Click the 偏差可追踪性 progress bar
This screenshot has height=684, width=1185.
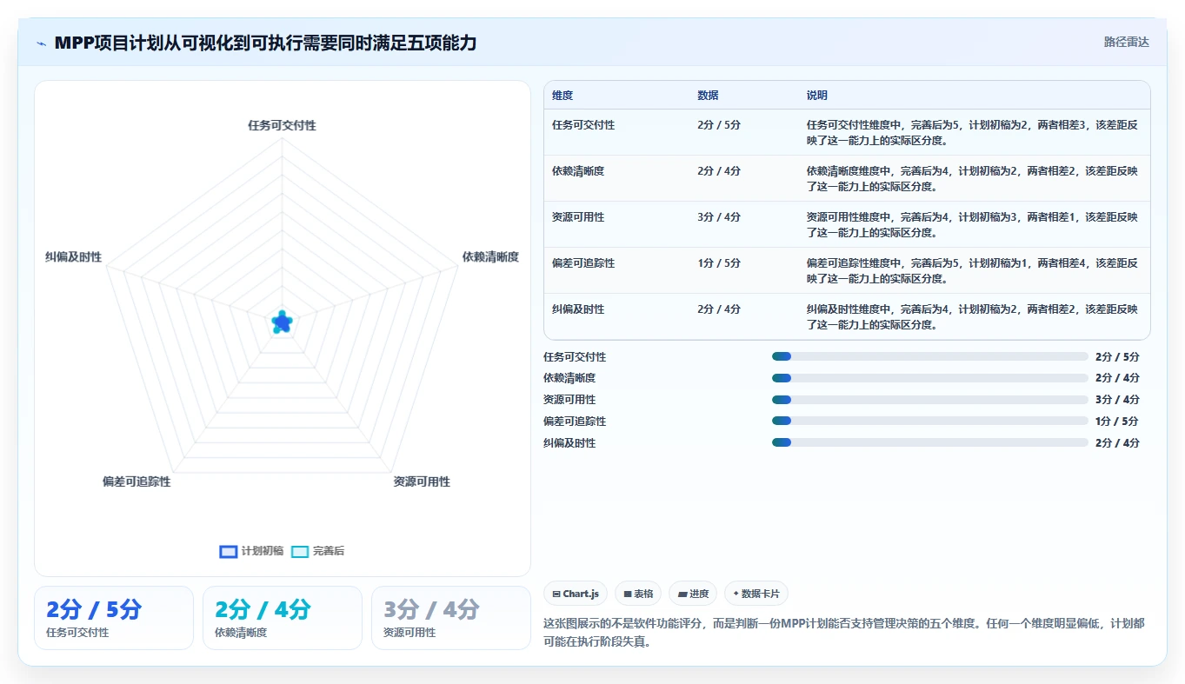pyautogui.click(x=930, y=421)
